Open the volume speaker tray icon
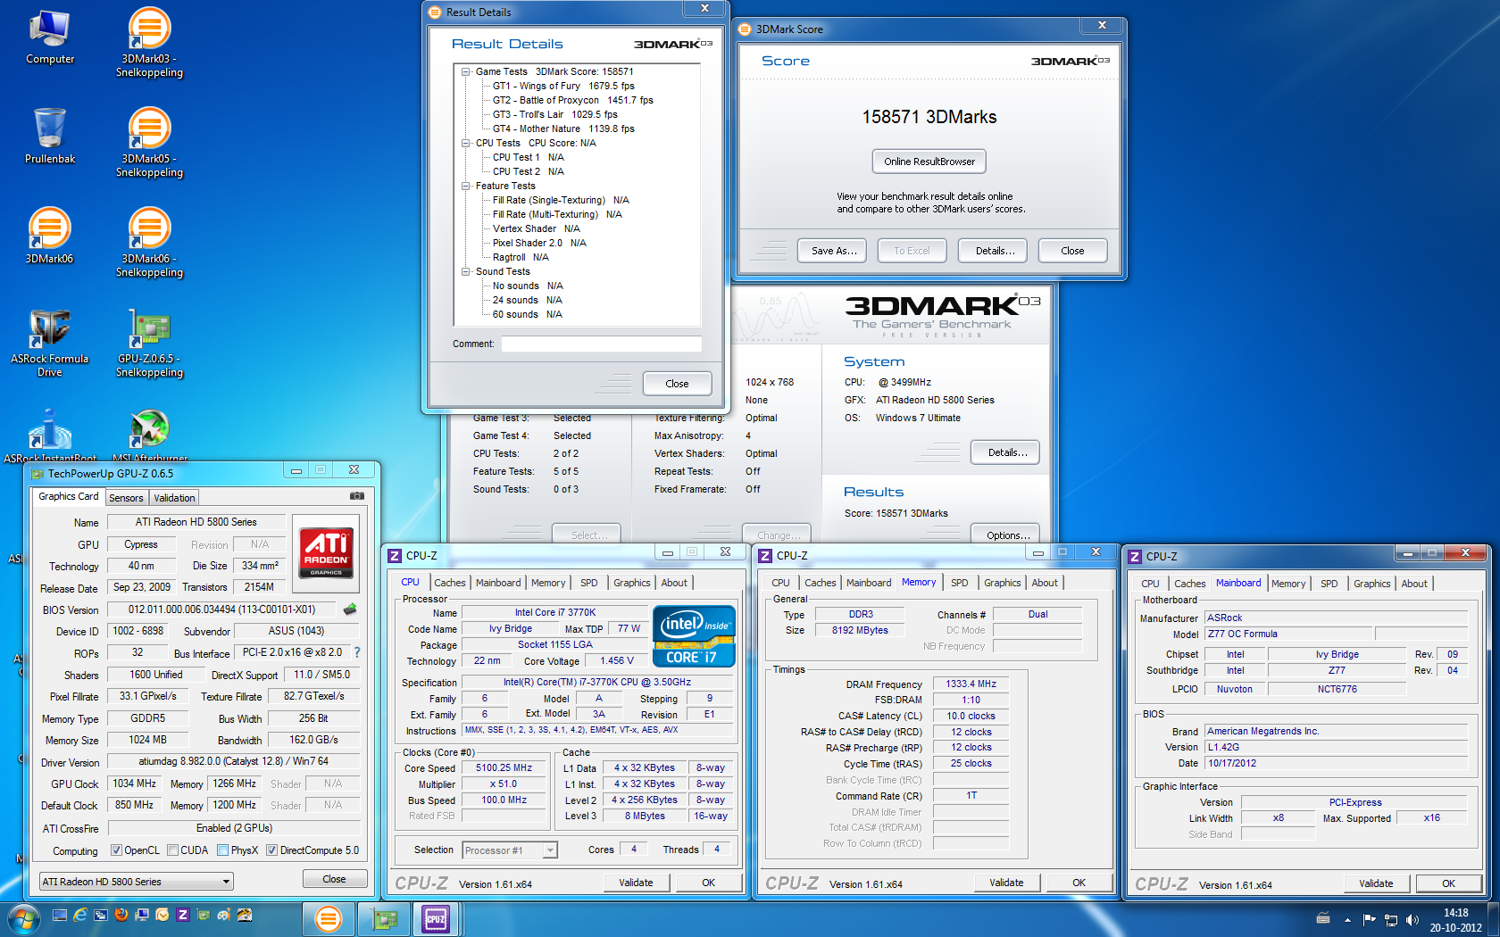The image size is (1500, 937). click(x=1412, y=920)
